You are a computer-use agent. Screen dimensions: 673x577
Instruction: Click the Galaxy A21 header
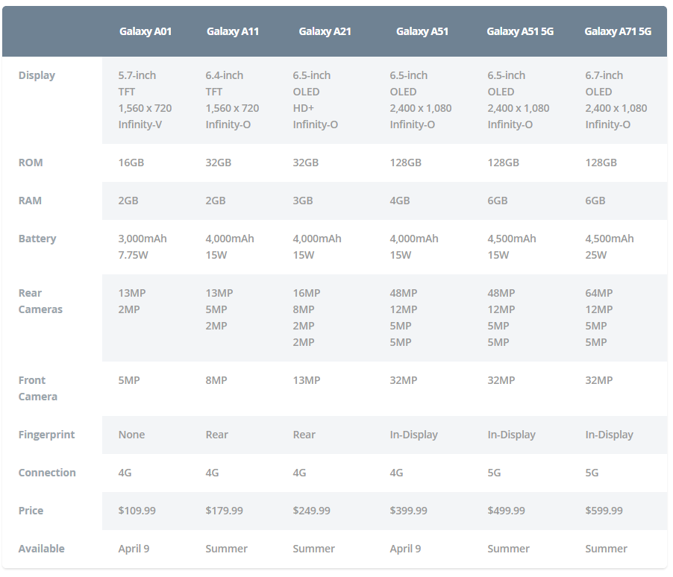[x=325, y=31]
